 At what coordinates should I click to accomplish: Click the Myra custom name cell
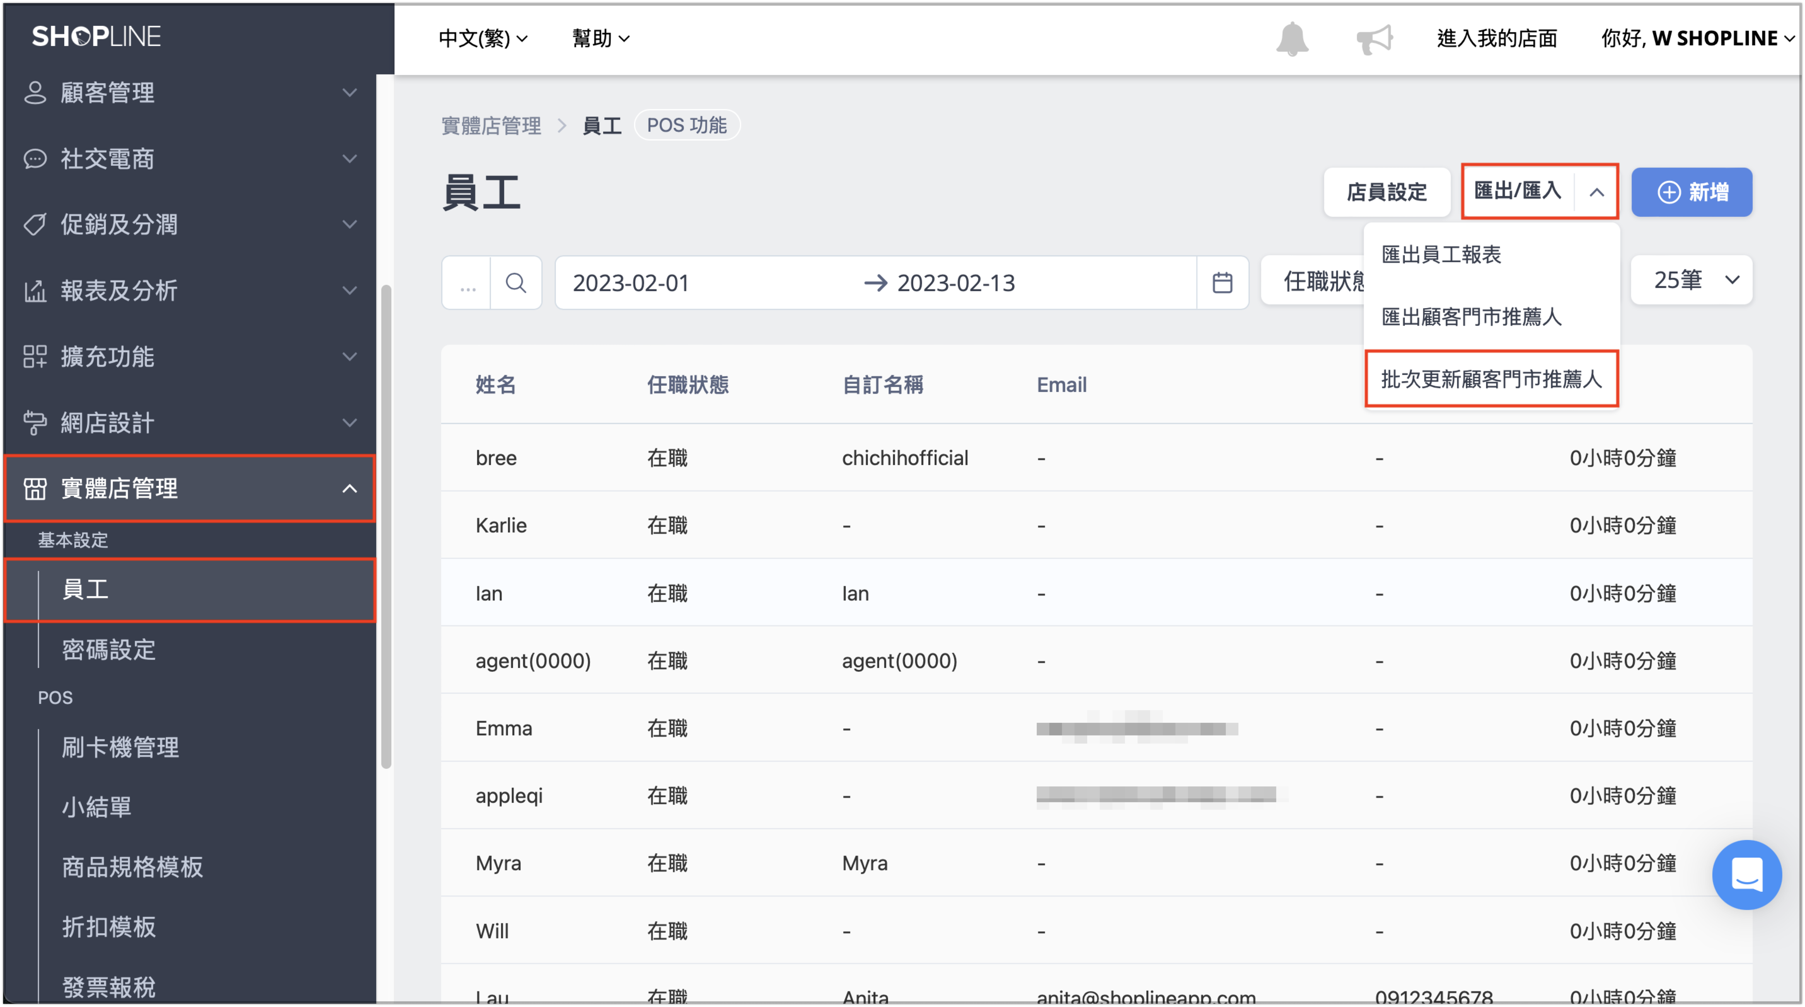[x=864, y=863]
